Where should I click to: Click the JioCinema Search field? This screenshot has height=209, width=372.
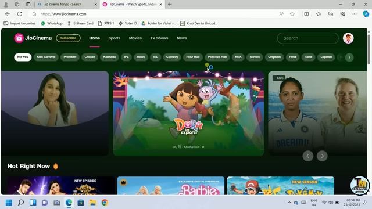point(307,38)
